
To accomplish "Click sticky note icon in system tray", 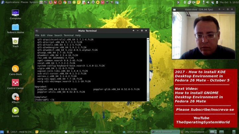I will [x=198, y=2].
